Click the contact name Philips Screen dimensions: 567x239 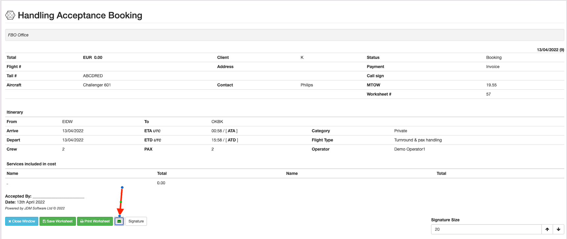[306, 85]
